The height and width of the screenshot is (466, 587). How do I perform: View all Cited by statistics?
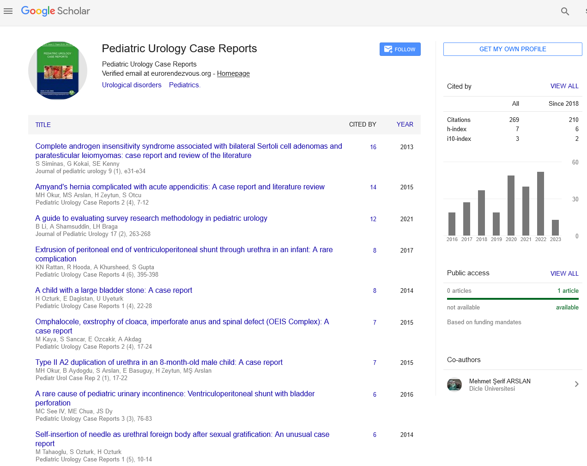564,86
